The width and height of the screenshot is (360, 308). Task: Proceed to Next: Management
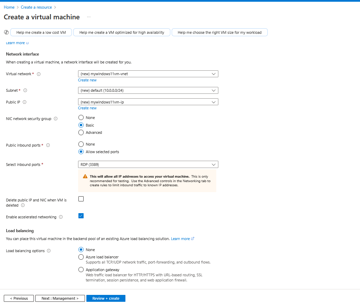pos(60,298)
